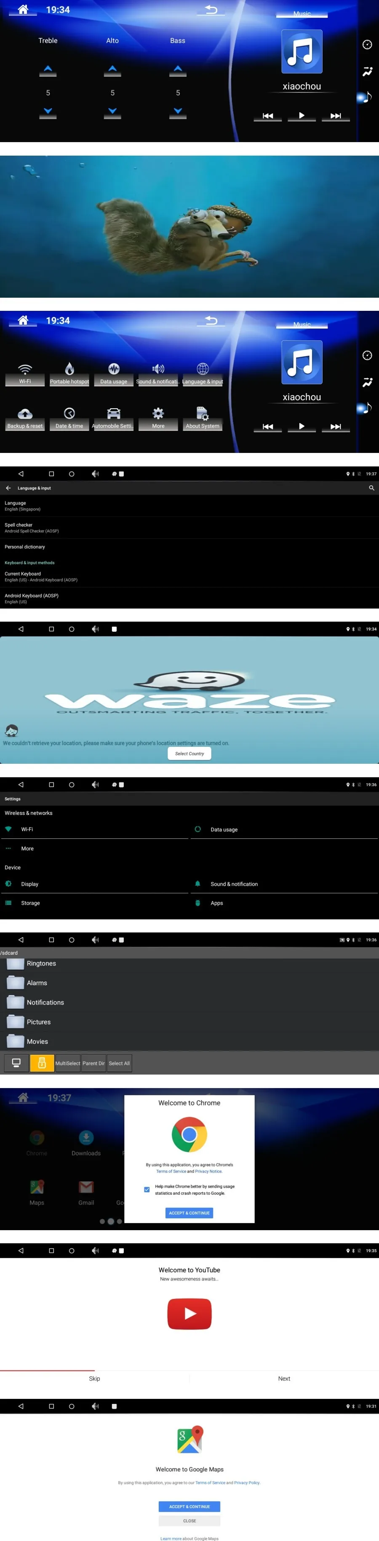The width and height of the screenshot is (379, 1541).
Task: Open the Movies folder
Action: 189,1042
